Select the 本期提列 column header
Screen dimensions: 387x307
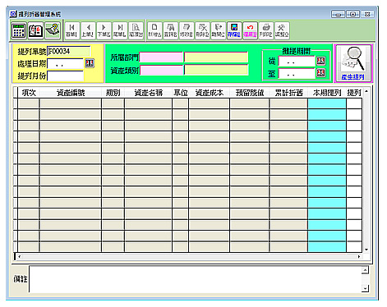(327, 93)
